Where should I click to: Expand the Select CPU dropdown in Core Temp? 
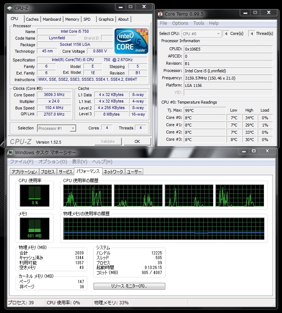(x=218, y=34)
